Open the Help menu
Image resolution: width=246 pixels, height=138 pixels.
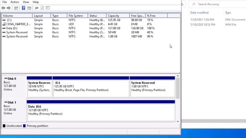36,2
